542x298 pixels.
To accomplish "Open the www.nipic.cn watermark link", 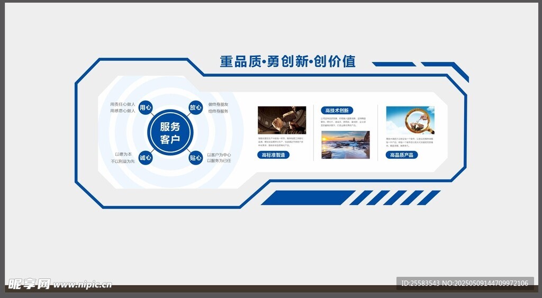I will click(83, 285).
